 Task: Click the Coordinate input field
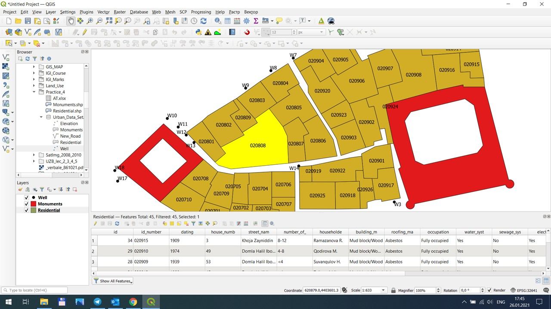(x=322, y=290)
